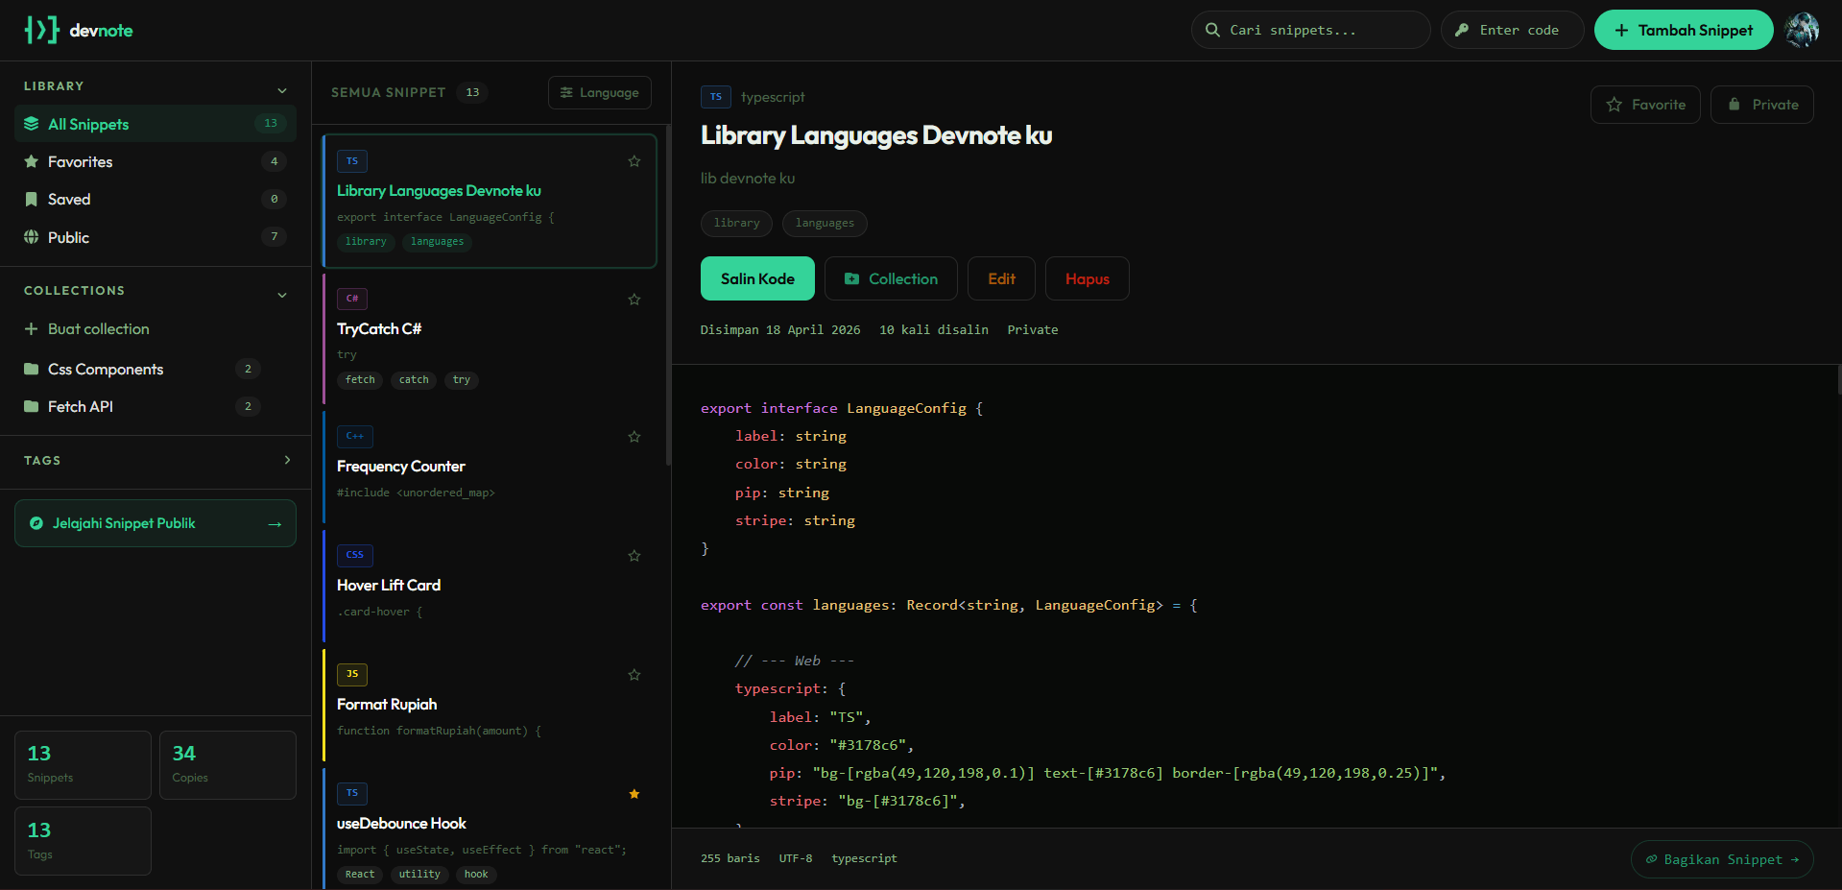Star the TryCatch C# snippet
This screenshot has height=890, width=1842.
coord(634,300)
